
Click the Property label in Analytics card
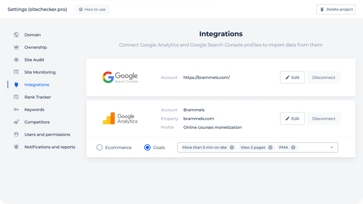coord(170,119)
